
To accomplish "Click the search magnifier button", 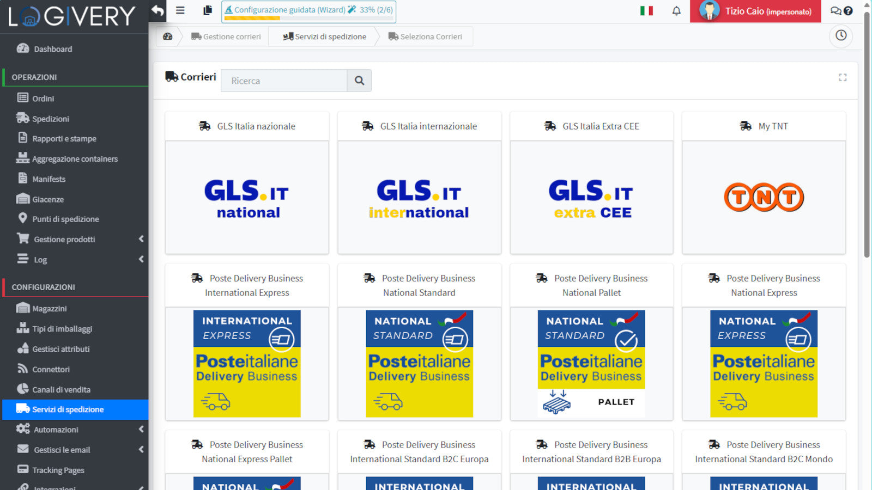I will [359, 81].
